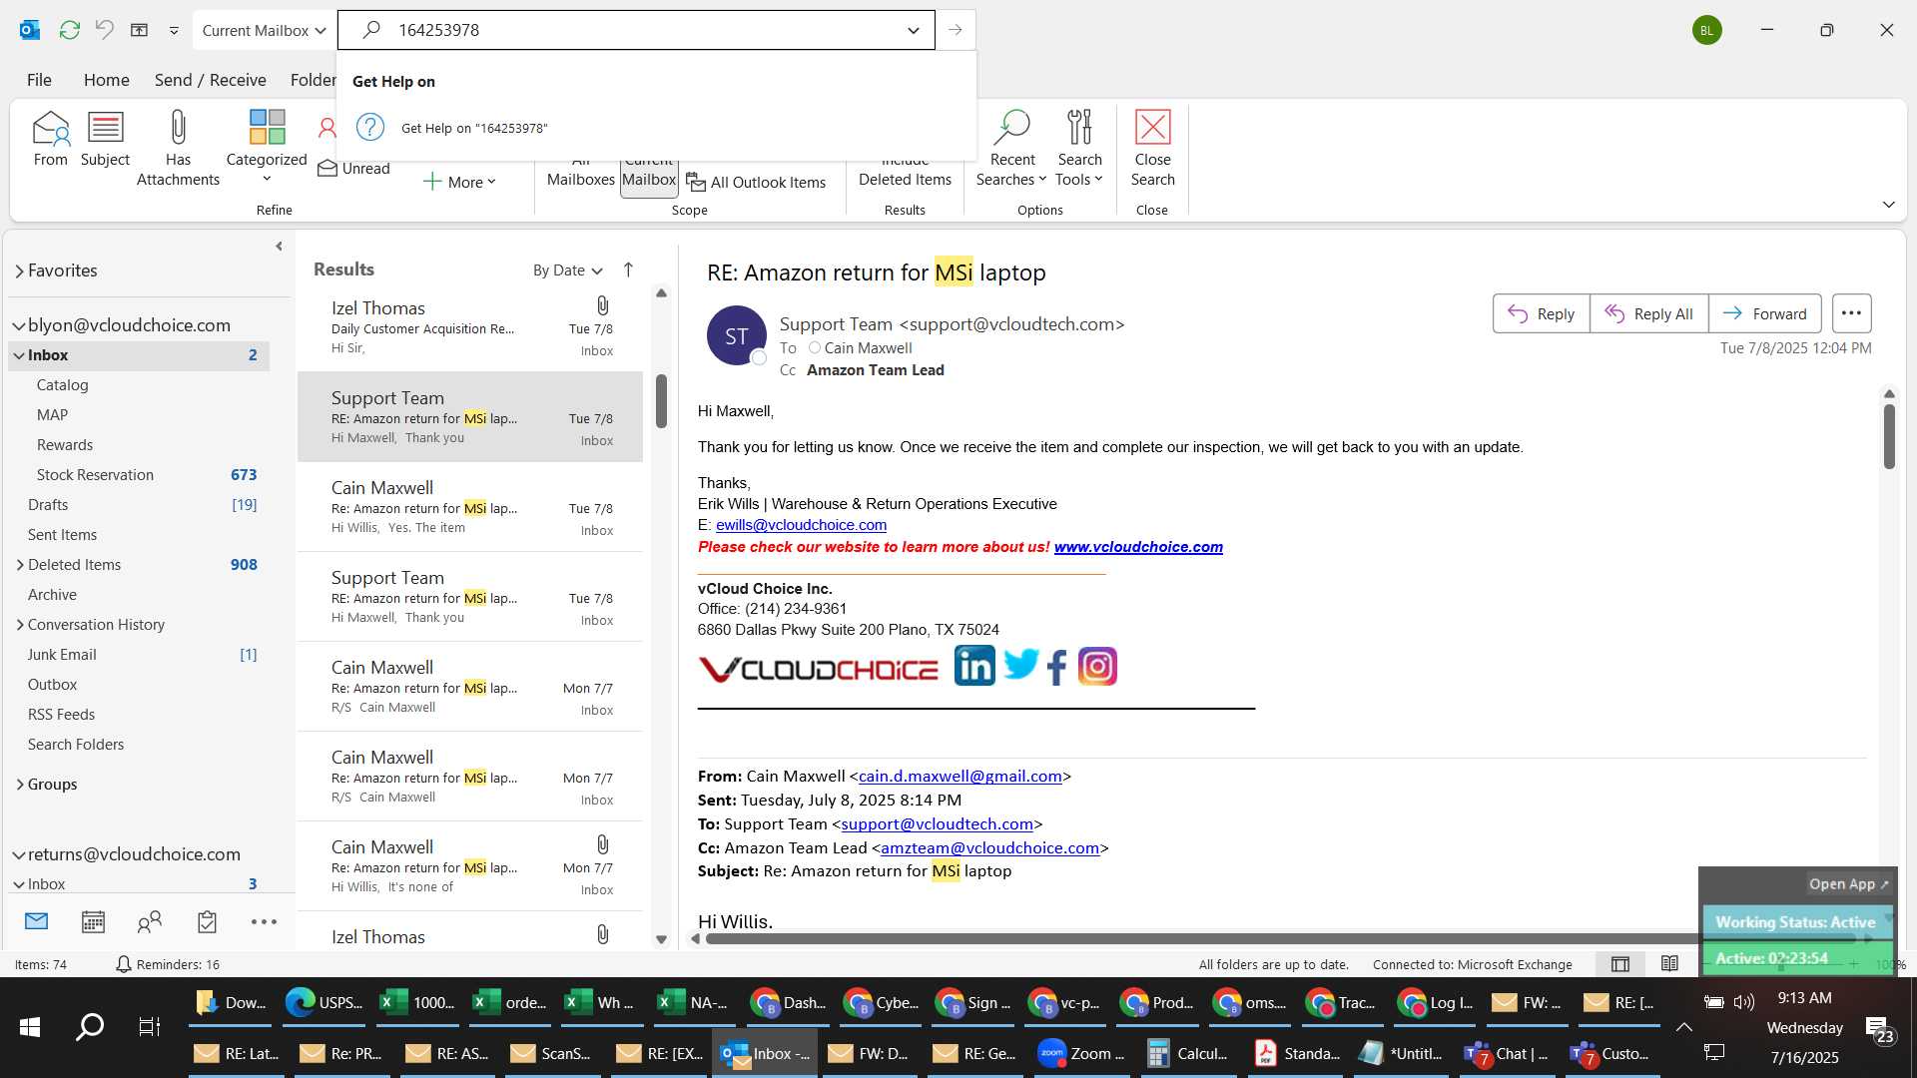Select the Sent Items folder
The height and width of the screenshot is (1078, 1917).
139,535
